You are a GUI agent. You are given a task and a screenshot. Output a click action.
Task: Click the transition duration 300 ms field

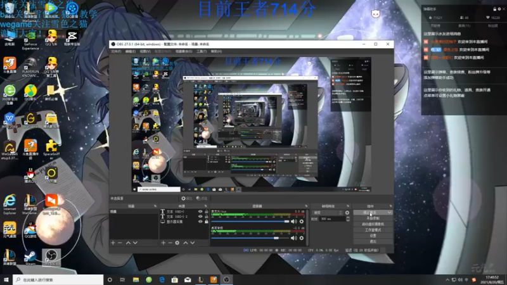point(332,219)
